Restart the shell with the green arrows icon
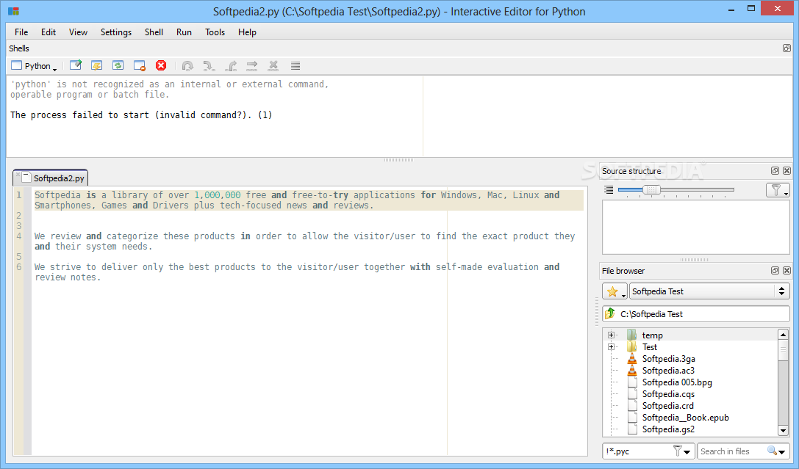The height and width of the screenshot is (469, 799). (x=118, y=65)
